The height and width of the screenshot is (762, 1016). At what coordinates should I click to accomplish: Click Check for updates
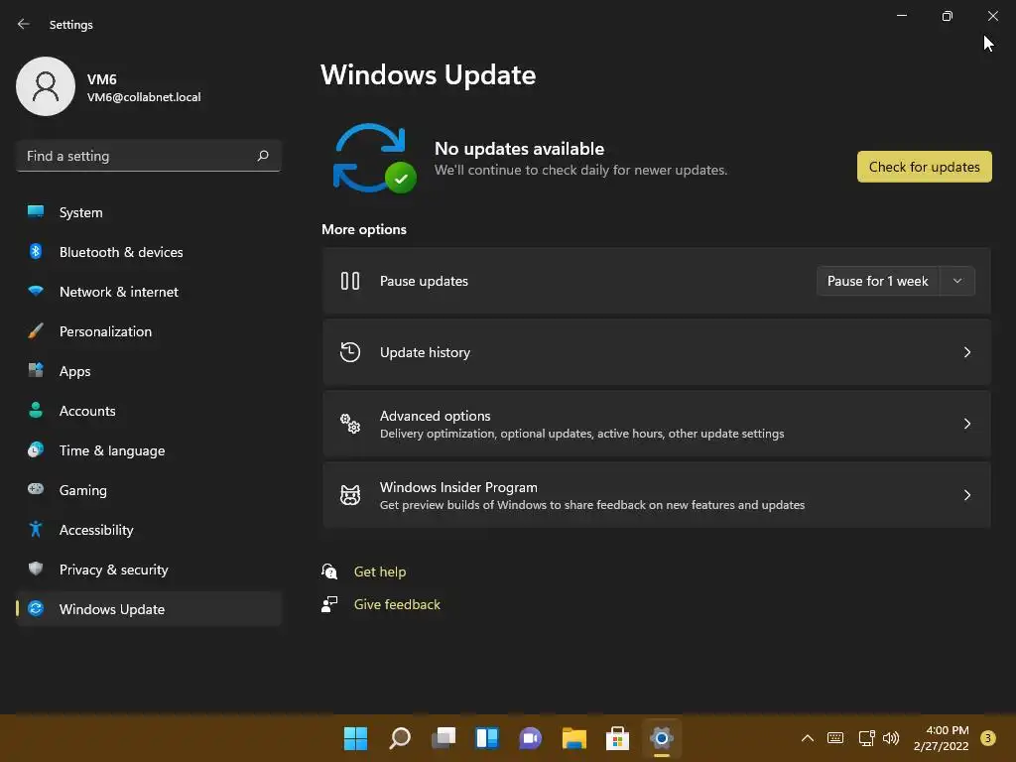pyautogui.click(x=924, y=167)
